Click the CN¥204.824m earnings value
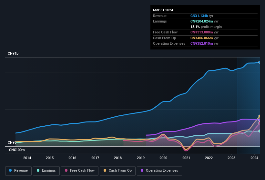 tap(202, 21)
